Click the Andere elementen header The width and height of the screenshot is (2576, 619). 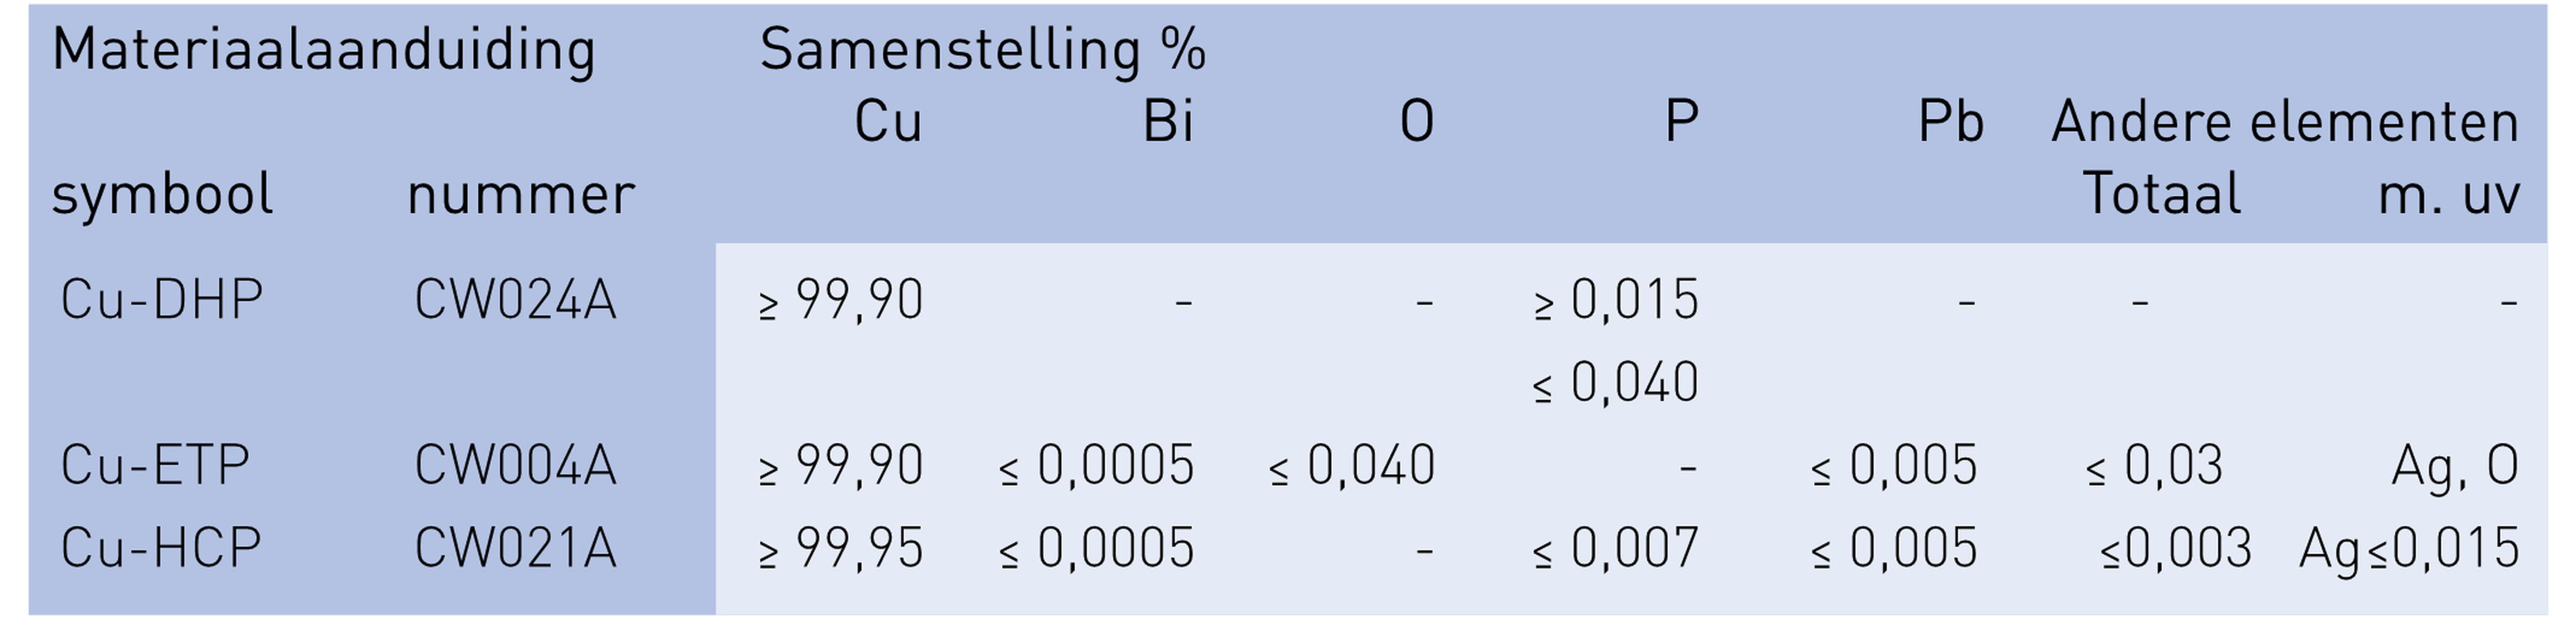(2284, 123)
